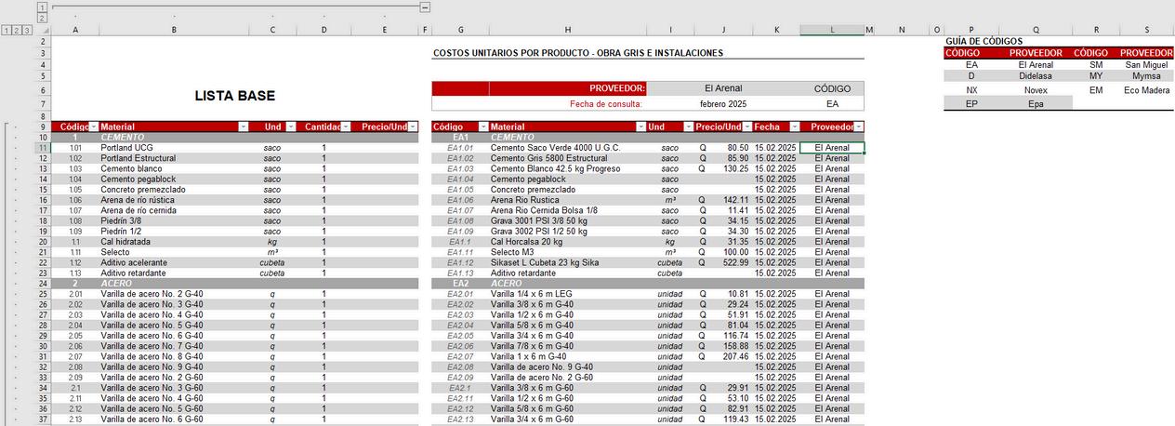Screen dimensions: 1175x426
Task: Show row outline level 3
Action: click(x=28, y=30)
